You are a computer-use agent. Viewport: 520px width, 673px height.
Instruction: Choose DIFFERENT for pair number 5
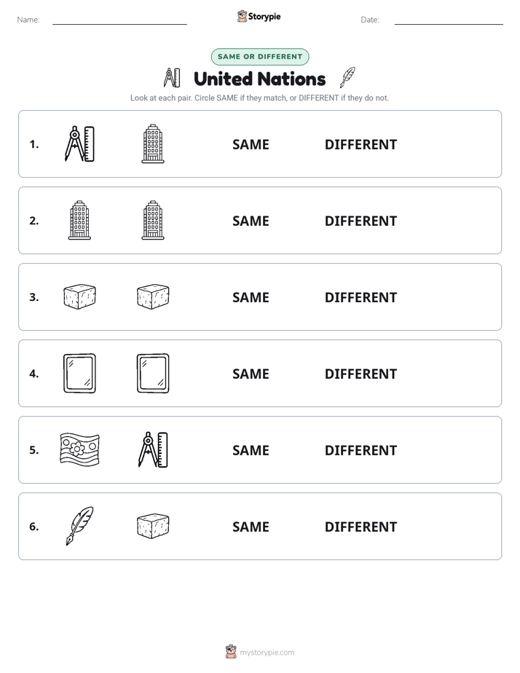(361, 450)
